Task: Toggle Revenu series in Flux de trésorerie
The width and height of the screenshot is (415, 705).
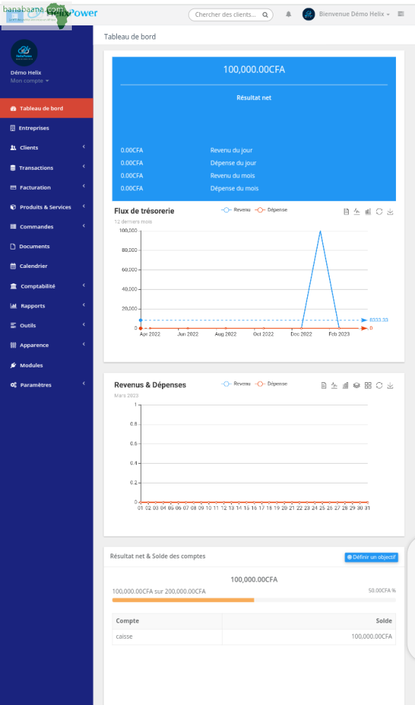Action: 236,210
